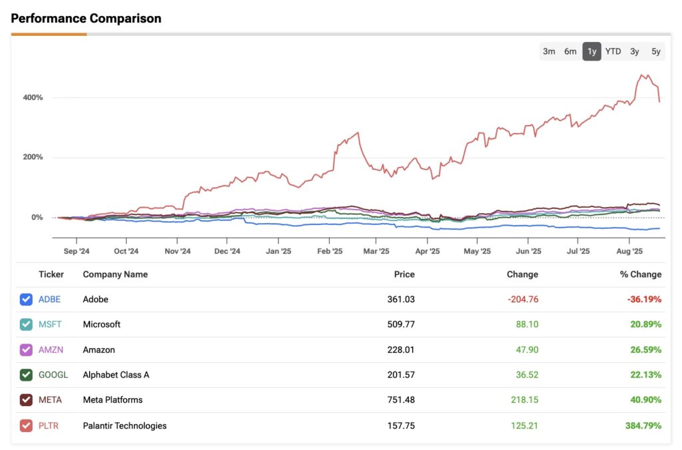Toggle the GOOGL series checkbox
Viewport: 682px width, 450px height.
click(x=26, y=375)
